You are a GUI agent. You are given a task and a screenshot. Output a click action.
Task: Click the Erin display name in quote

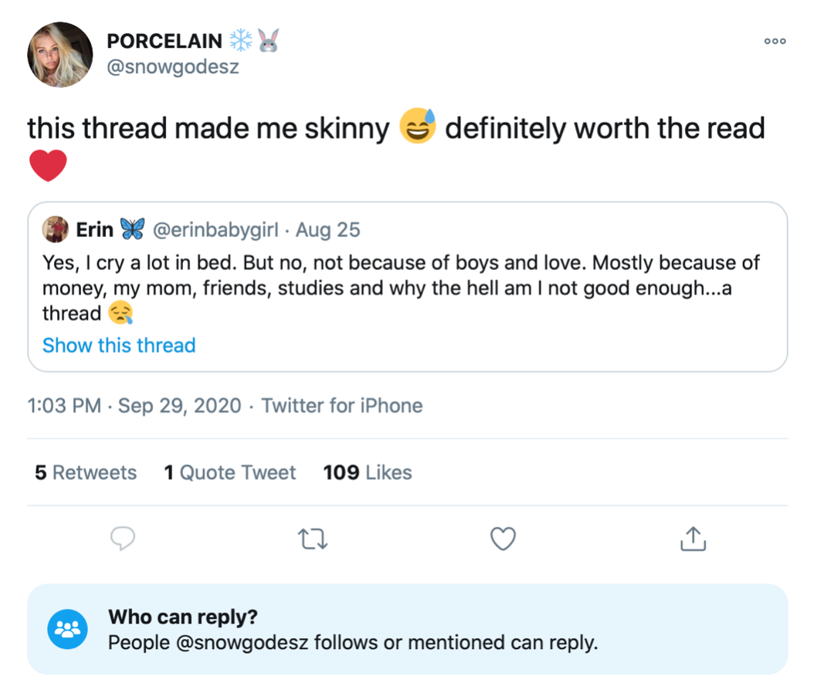pyautogui.click(x=95, y=230)
